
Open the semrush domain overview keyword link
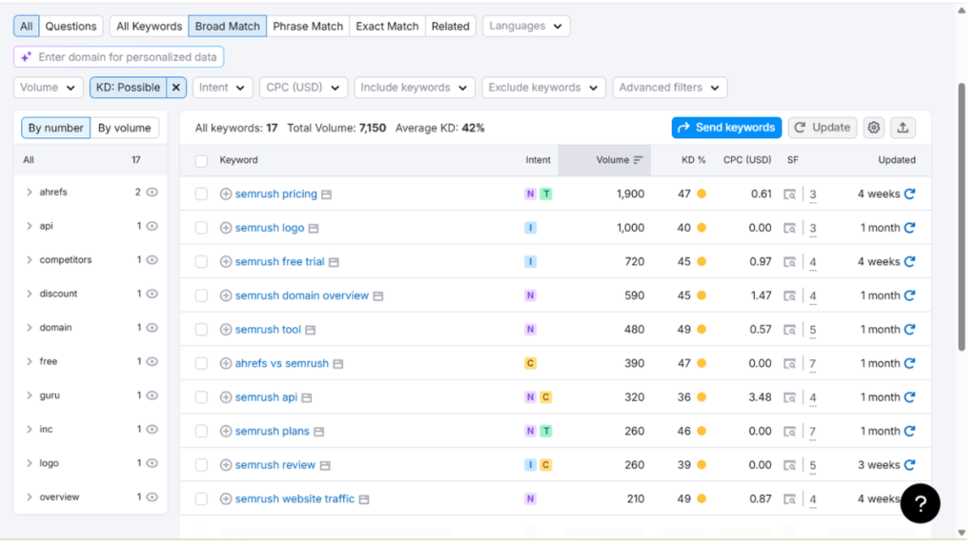click(302, 295)
